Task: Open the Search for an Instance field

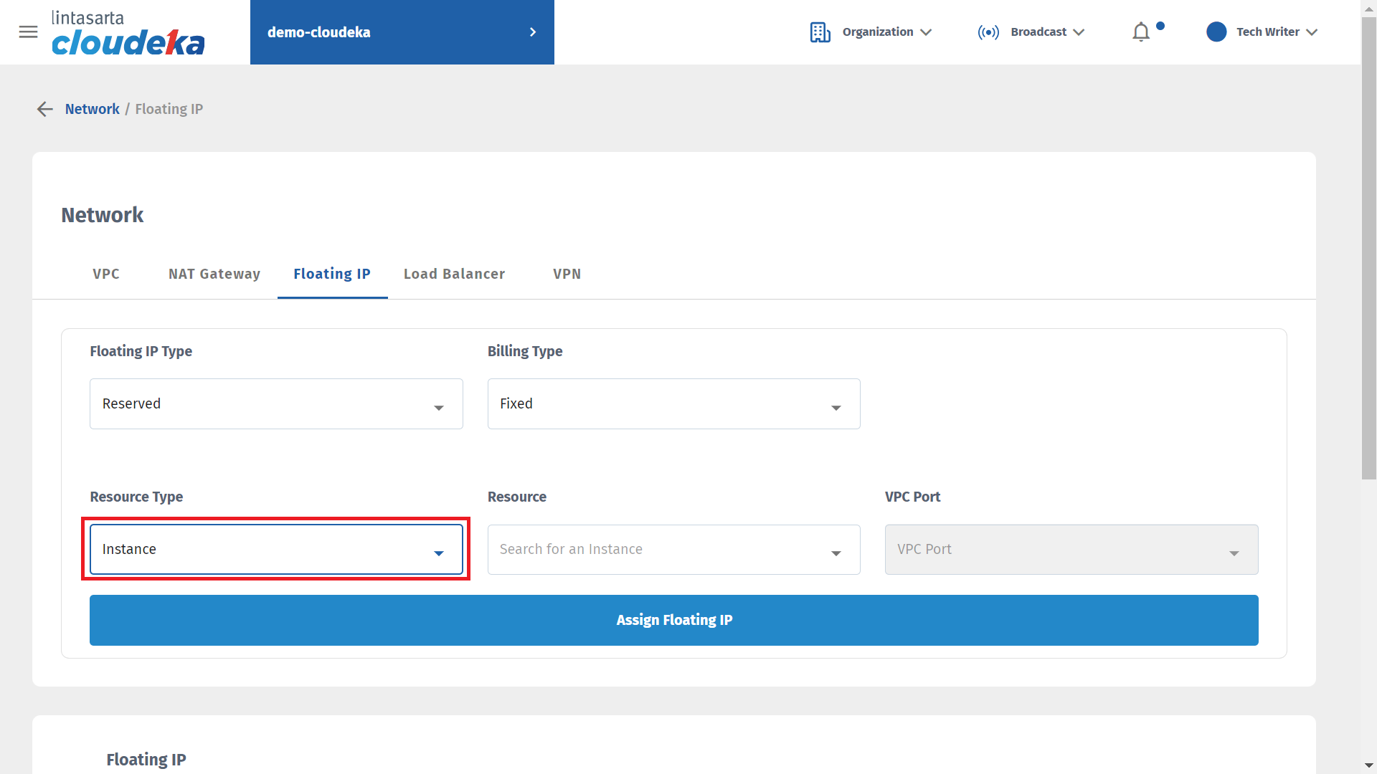Action: (x=673, y=550)
